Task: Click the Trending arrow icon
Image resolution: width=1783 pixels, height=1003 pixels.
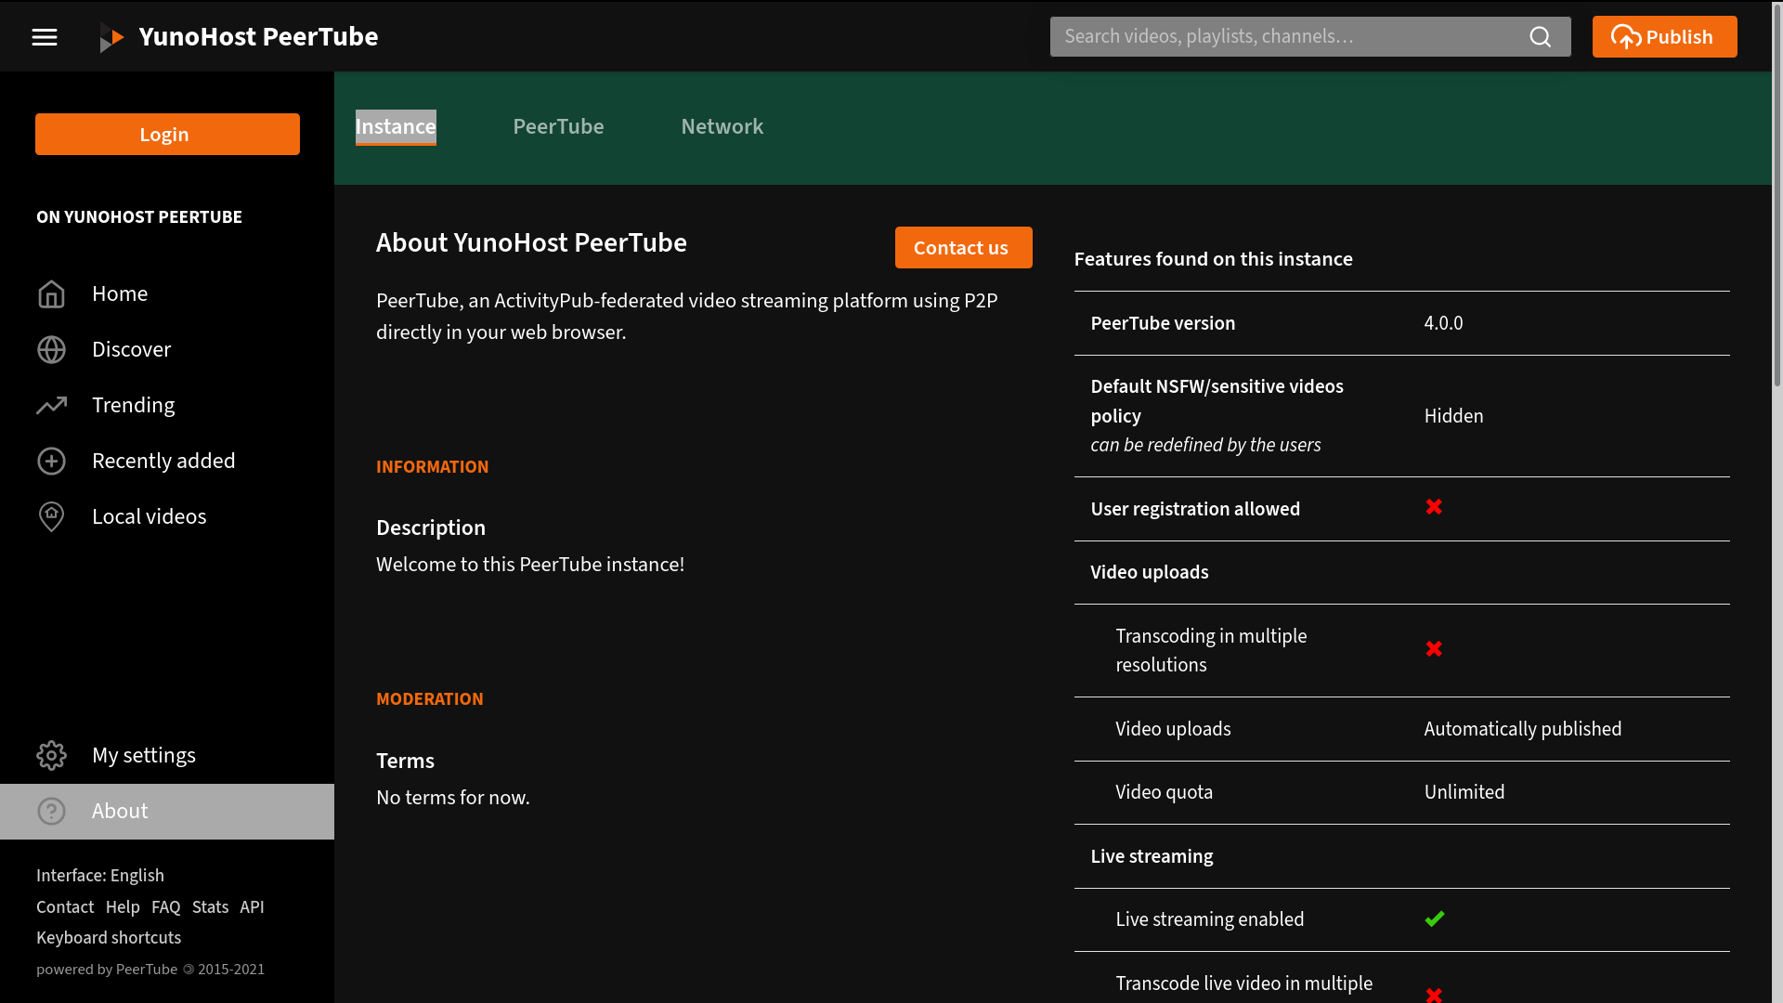Action: 51,406
